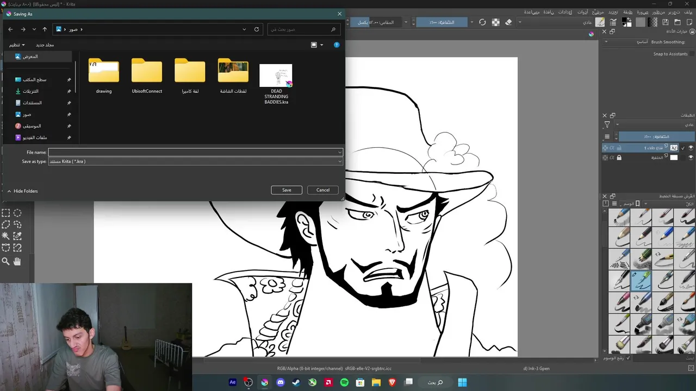Toggle alpha inherit on paint layer 1

(x=612, y=148)
